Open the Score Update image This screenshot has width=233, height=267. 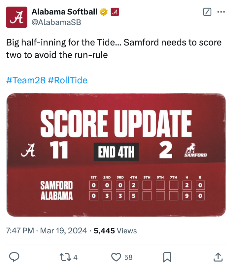click(116, 155)
